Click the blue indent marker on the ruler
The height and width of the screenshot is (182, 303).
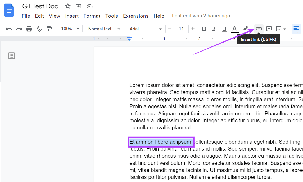coord(129,39)
